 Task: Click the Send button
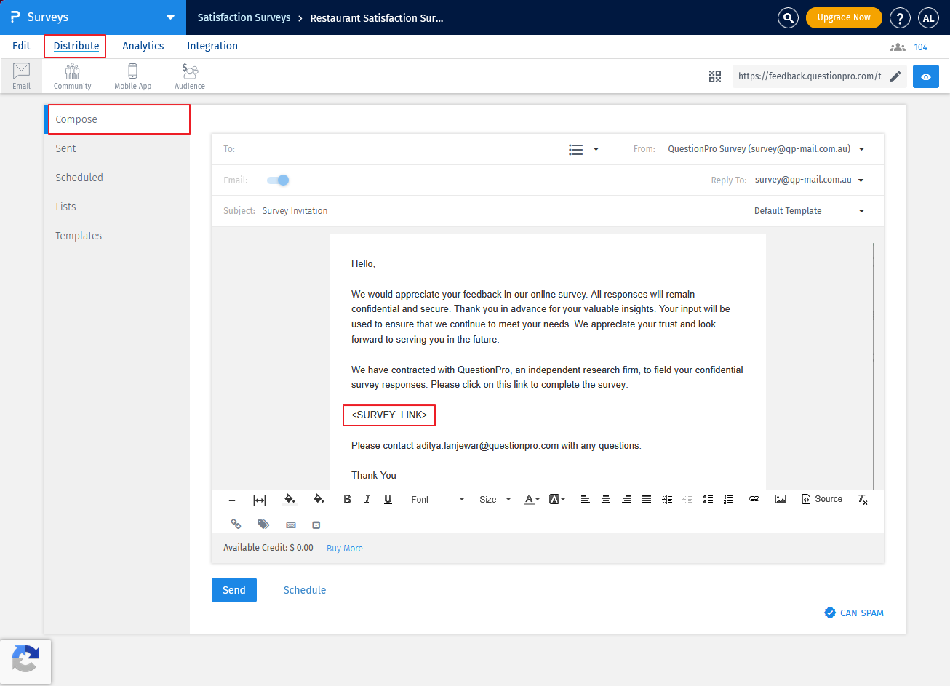tap(233, 590)
